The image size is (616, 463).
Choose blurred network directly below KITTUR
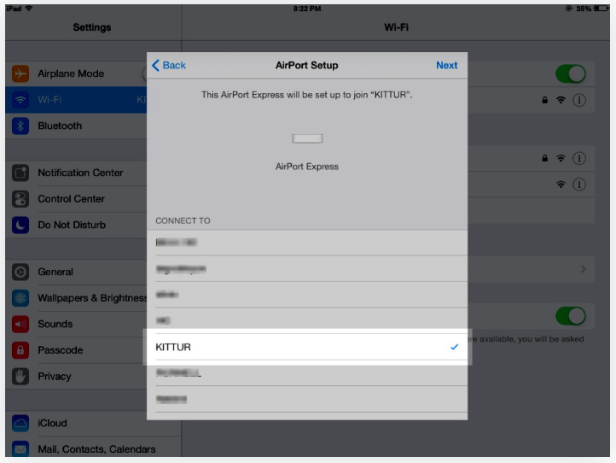click(307, 373)
